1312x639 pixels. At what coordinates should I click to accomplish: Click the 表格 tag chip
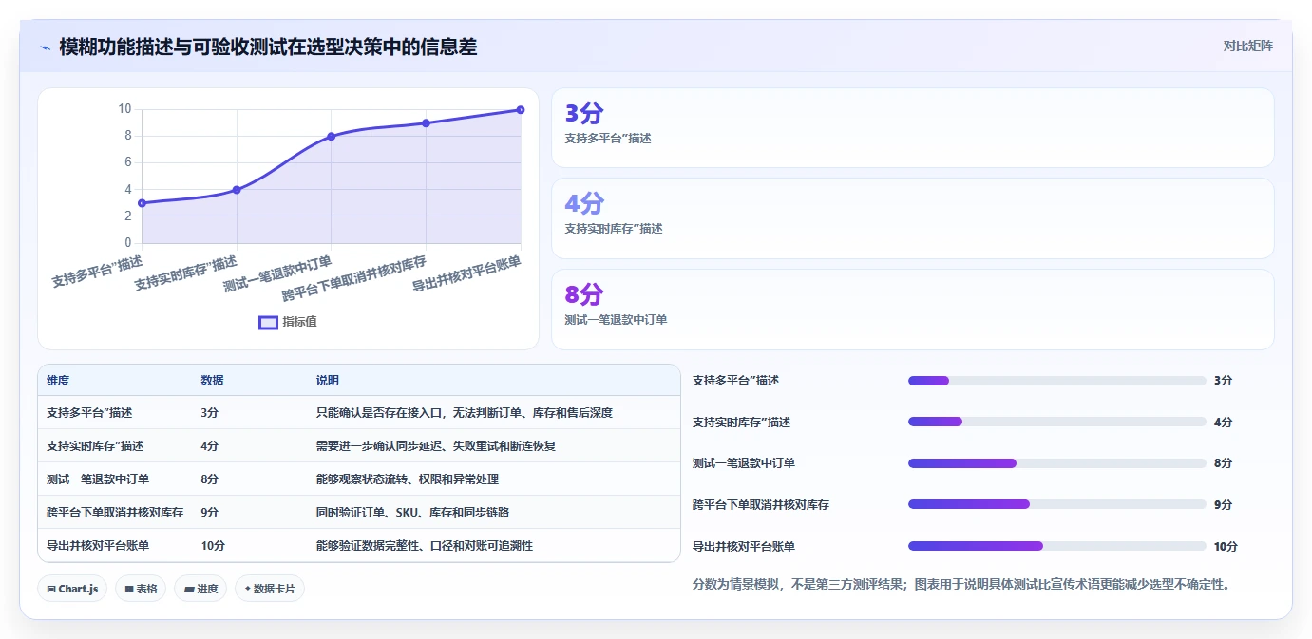tap(141, 589)
